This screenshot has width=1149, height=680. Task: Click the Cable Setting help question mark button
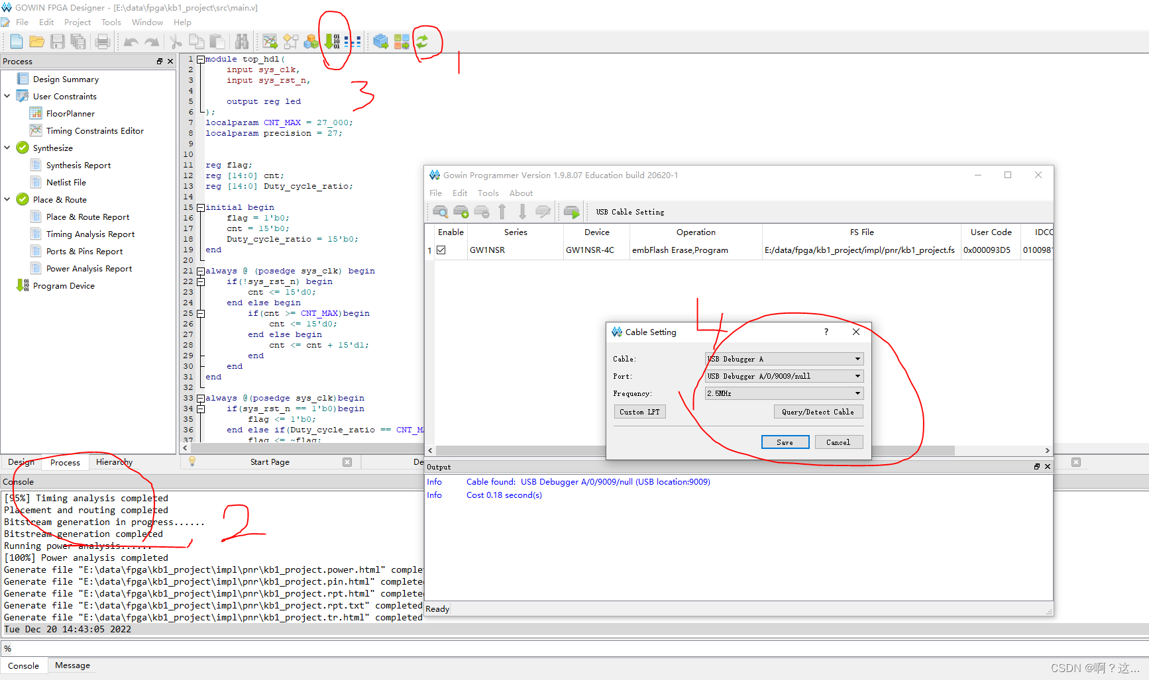coord(826,332)
